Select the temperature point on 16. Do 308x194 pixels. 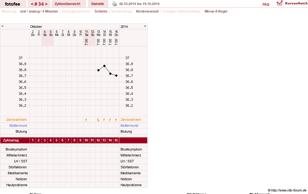click(x=116, y=75)
